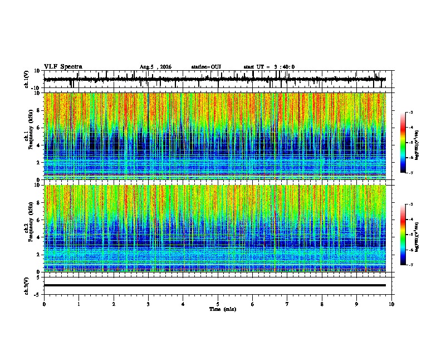The height and width of the screenshot is (341, 441).
Task: Click the '-3' label on ch.1 colorbar
Action: (x=411, y=112)
